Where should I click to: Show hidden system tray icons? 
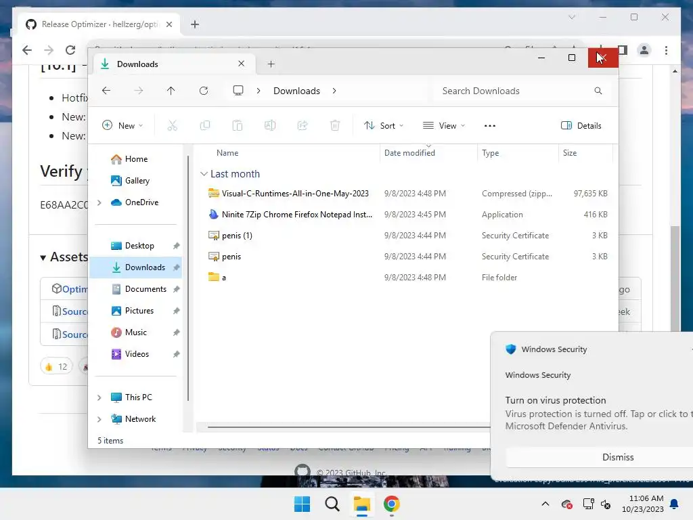coord(545,504)
